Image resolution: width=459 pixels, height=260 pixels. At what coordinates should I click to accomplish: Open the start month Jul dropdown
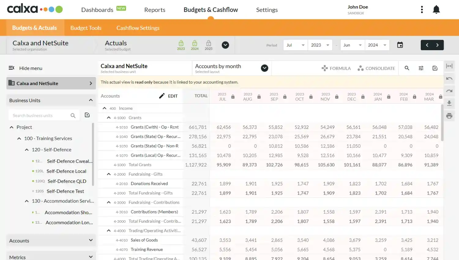[x=295, y=45]
